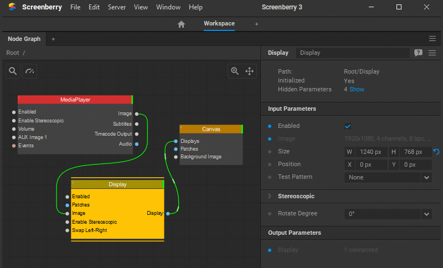Screen dimensions: 443x268
Task: Toggle the Enabled checkbox
Action: (348, 126)
